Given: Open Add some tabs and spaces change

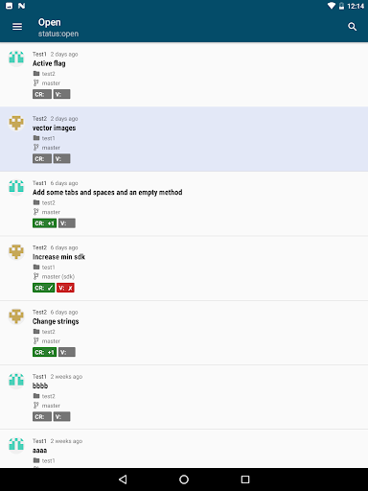Looking at the screenshot, I should 184,203.
